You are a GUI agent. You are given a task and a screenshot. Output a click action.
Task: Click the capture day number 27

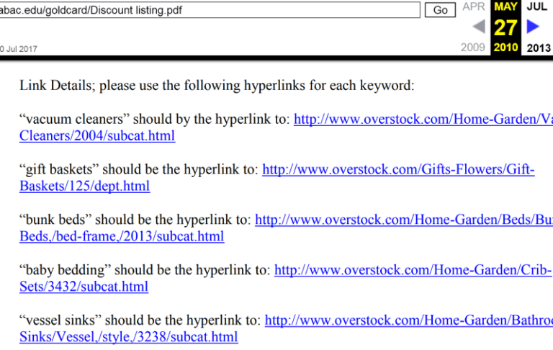point(505,27)
